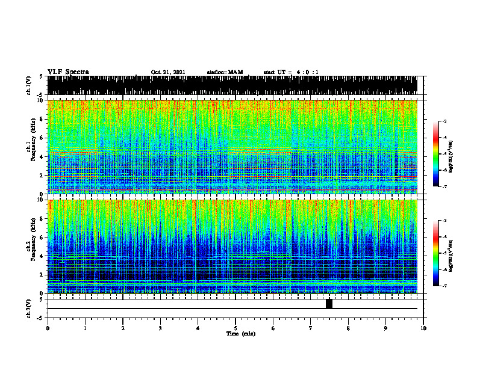The width and height of the screenshot is (477, 368).
Task: Click the "8" kHz tick of ch.1 spectrogram
Action: (42, 119)
